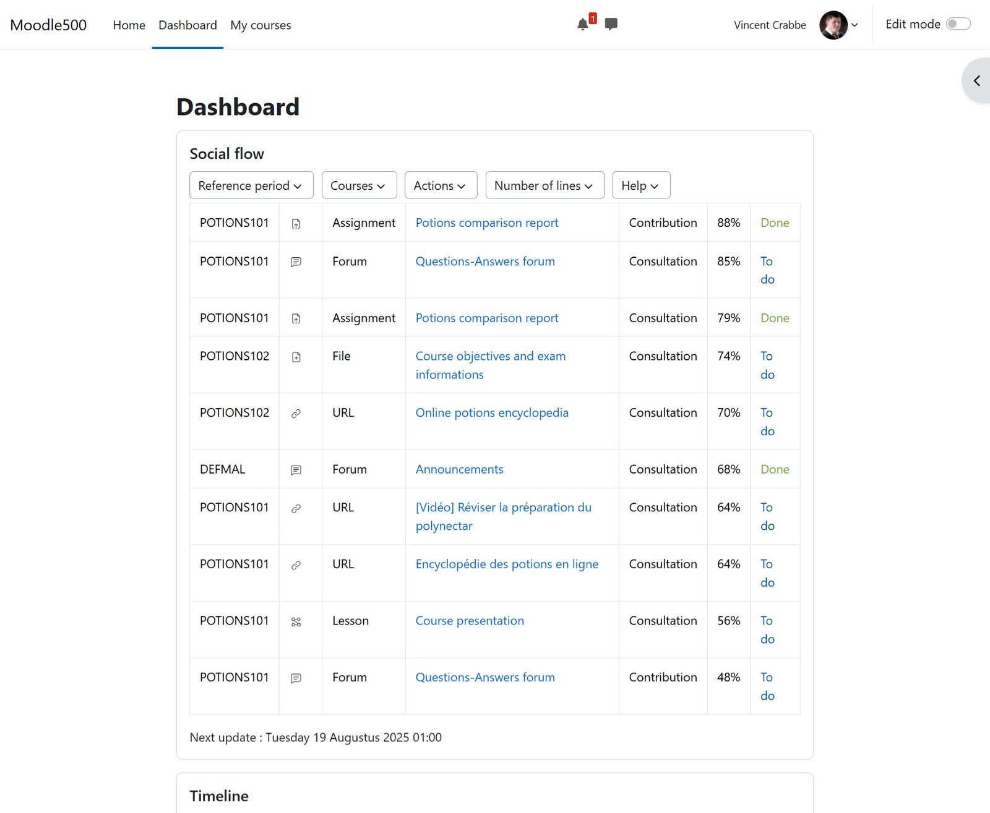Click Contribution in the 48% row
Image resolution: width=990 pixels, height=813 pixels.
click(x=663, y=677)
